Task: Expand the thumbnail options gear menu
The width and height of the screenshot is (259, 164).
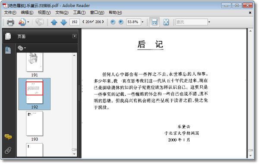Action: 22,48
